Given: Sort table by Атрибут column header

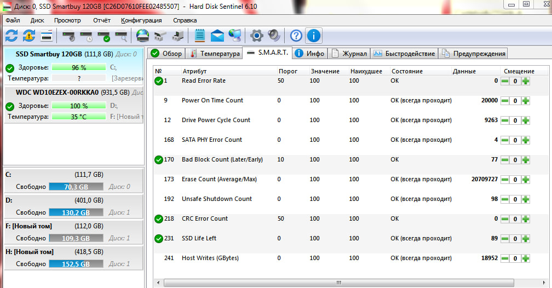Looking at the screenshot, I should point(195,71).
